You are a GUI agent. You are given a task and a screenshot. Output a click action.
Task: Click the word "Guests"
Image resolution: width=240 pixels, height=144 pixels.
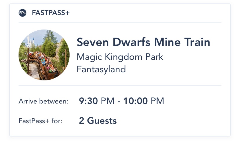[x=102, y=121]
